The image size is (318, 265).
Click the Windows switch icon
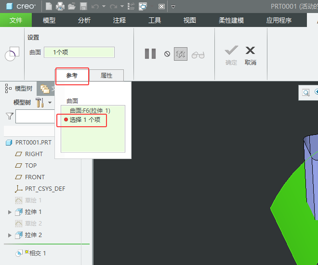coord(143,6)
